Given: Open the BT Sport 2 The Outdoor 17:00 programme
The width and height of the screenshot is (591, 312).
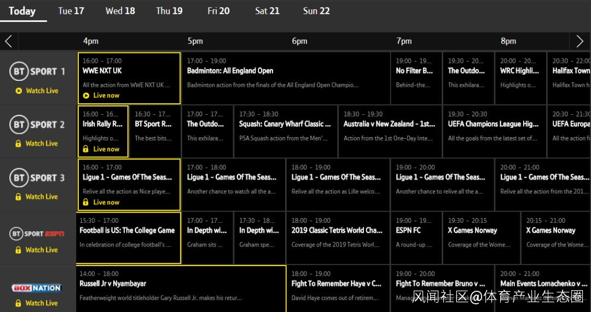Looking at the screenshot, I should point(208,131).
